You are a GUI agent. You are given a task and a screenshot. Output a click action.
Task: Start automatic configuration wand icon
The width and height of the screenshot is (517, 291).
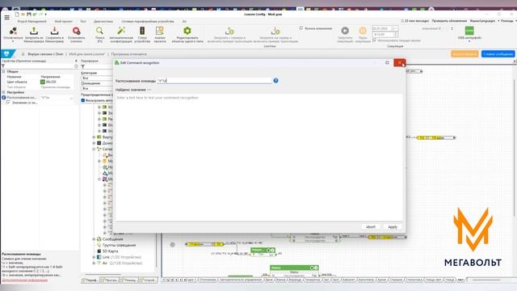(x=121, y=31)
